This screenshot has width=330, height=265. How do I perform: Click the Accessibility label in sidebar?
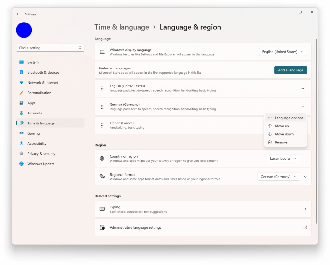click(37, 143)
